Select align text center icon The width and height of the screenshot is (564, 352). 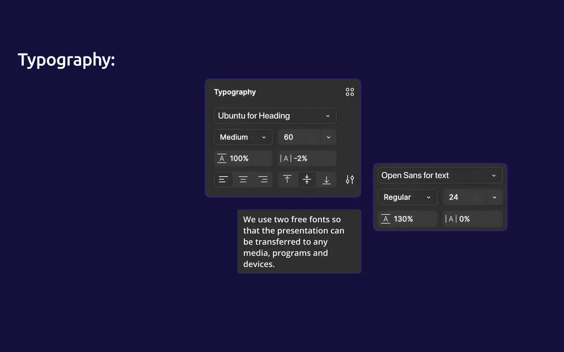coord(243,180)
